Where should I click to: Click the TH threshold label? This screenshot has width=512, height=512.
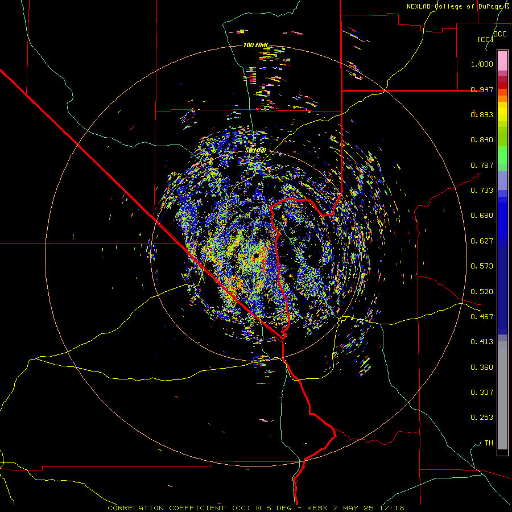pos(489,443)
